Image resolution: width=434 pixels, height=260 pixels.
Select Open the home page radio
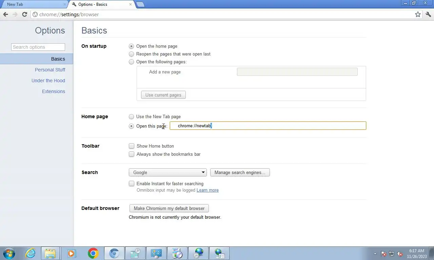132,46
